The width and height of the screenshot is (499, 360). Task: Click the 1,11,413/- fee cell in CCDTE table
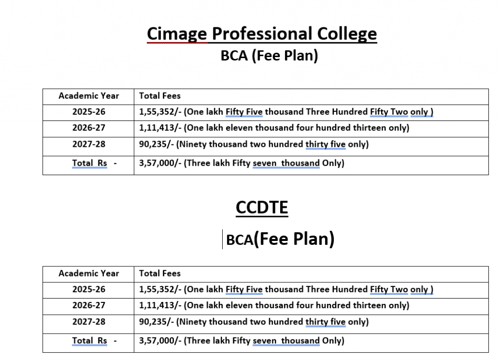pos(274,305)
